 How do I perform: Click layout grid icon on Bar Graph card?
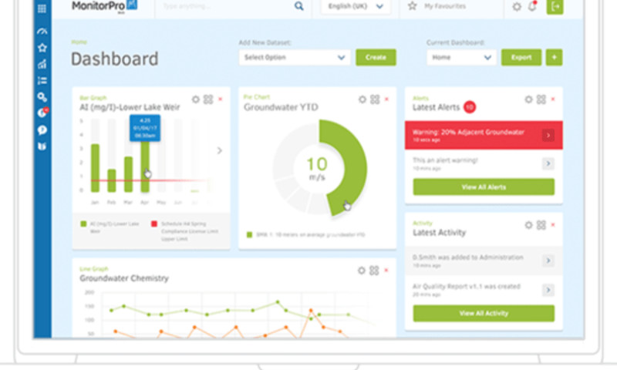(x=208, y=99)
